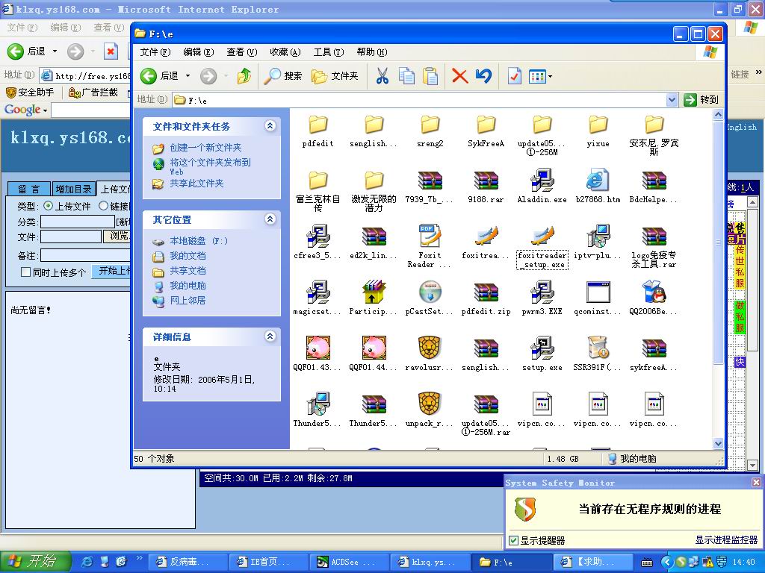The image size is (765, 573).
Task: Select the yixue folder
Action: pyautogui.click(x=598, y=131)
